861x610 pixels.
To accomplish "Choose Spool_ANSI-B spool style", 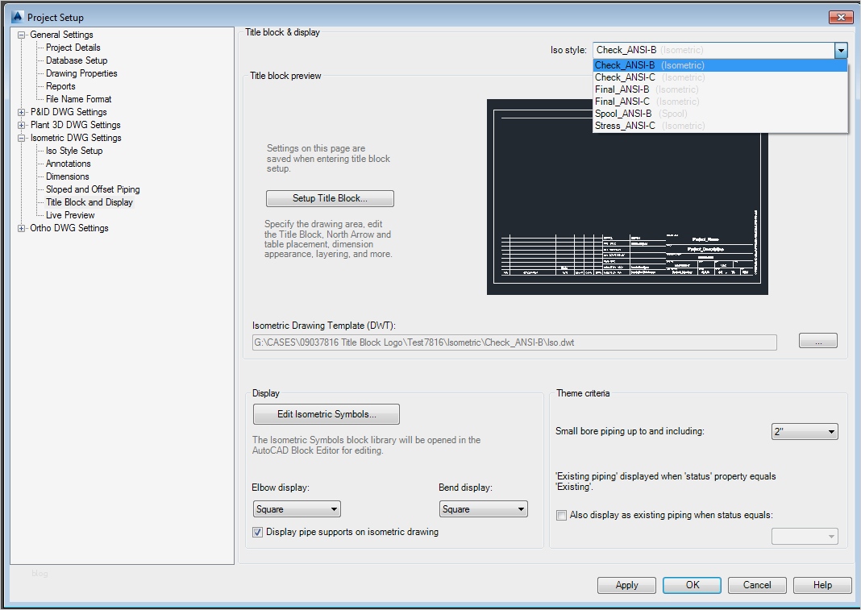I will point(720,114).
